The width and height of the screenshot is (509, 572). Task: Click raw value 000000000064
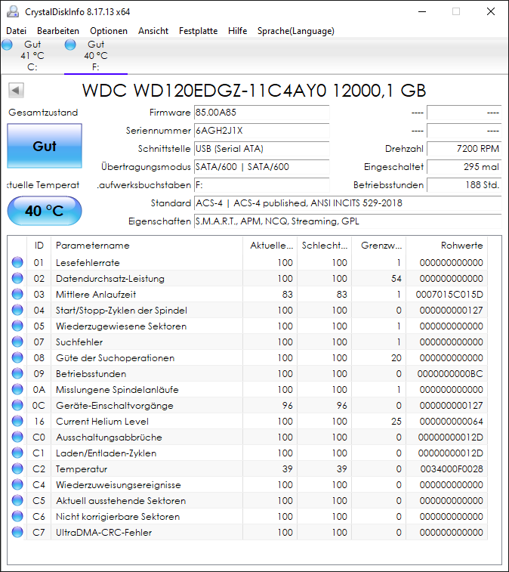point(451,422)
